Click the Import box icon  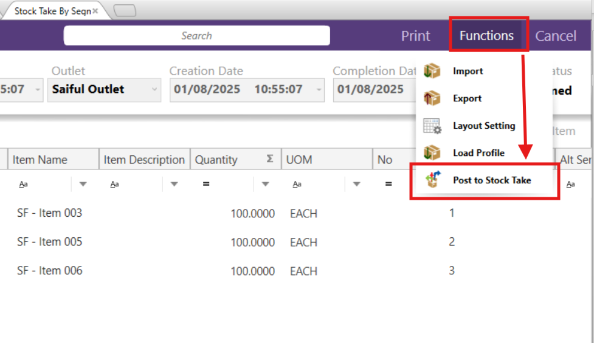pyautogui.click(x=432, y=71)
